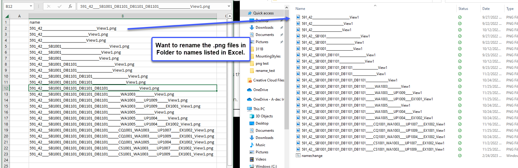Select column A header
This screenshot has width=518, height=168.
click(x=19, y=16)
